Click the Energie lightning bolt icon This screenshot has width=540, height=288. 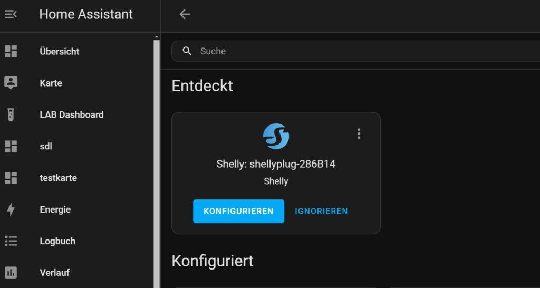pos(11,209)
